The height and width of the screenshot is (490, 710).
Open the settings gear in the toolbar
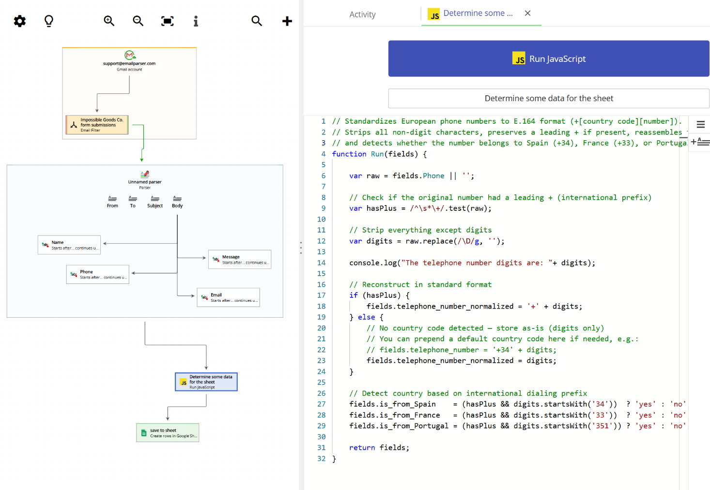tap(19, 21)
